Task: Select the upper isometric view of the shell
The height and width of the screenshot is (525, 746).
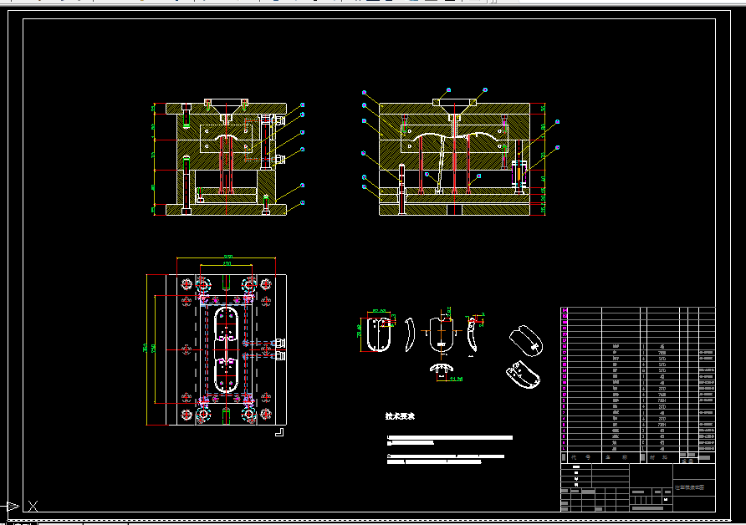Action: (526, 340)
